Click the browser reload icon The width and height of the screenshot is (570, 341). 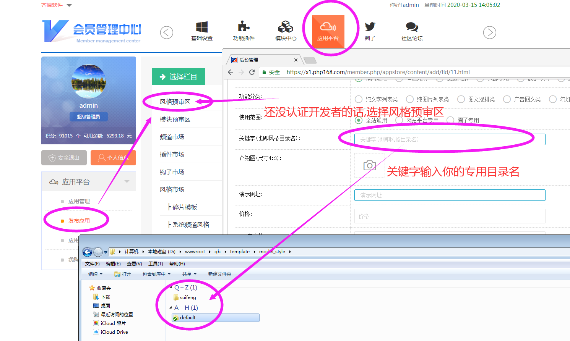point(252,72)
